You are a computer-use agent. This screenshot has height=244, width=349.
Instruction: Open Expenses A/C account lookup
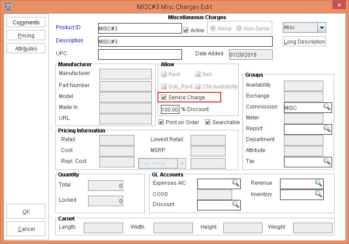[x=236, y=183]
